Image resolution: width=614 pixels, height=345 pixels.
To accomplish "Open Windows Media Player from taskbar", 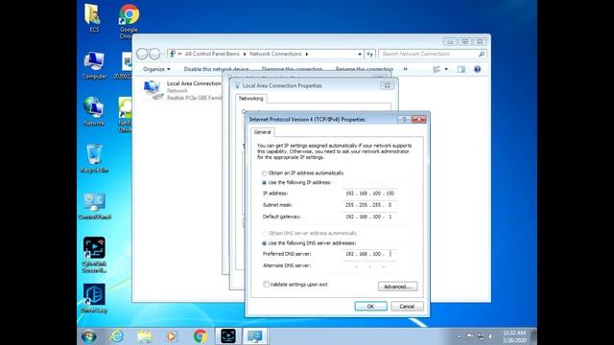I will tap(171, 336).
